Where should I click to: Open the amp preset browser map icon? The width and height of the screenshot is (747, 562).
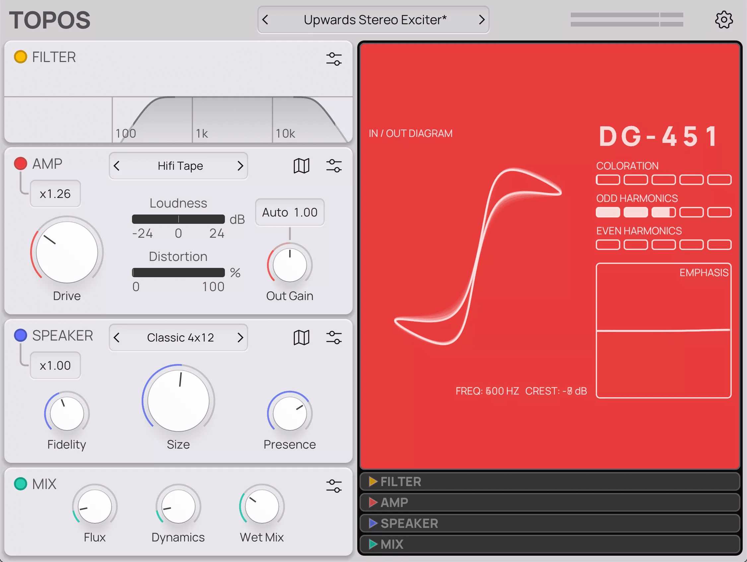click(x=302, y=166)
